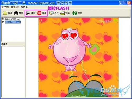Minimize the flash下载工具 window

[x=121, y=3]
